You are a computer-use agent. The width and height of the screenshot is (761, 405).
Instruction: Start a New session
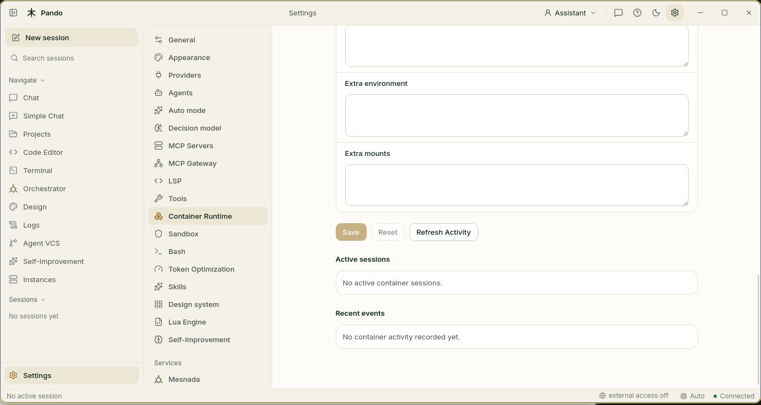point(72,37)
